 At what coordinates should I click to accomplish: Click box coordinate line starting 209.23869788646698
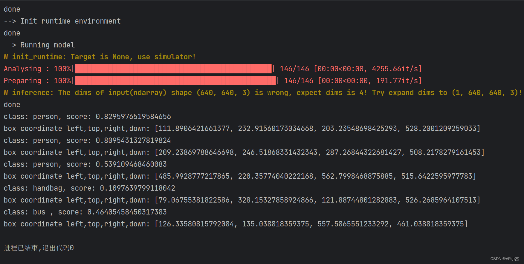[244, 152]
